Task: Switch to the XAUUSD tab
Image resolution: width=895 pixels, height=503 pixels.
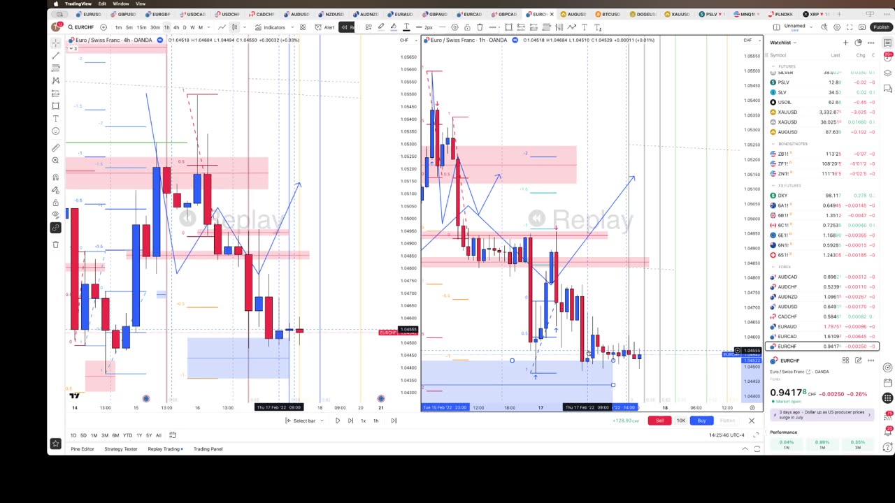Action: [678, 14]
